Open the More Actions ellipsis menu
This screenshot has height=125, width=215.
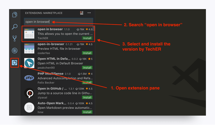[89, 13]
